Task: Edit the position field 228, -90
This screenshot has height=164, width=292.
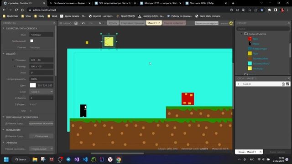Action: click(42, 60)
